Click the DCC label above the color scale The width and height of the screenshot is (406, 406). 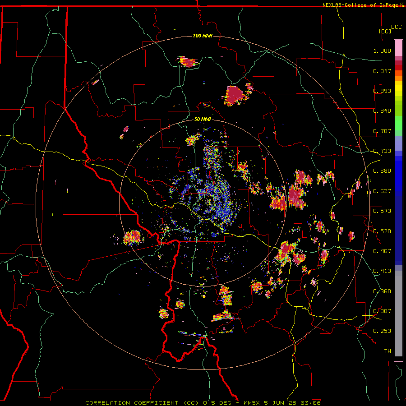[x=396, y=27]
